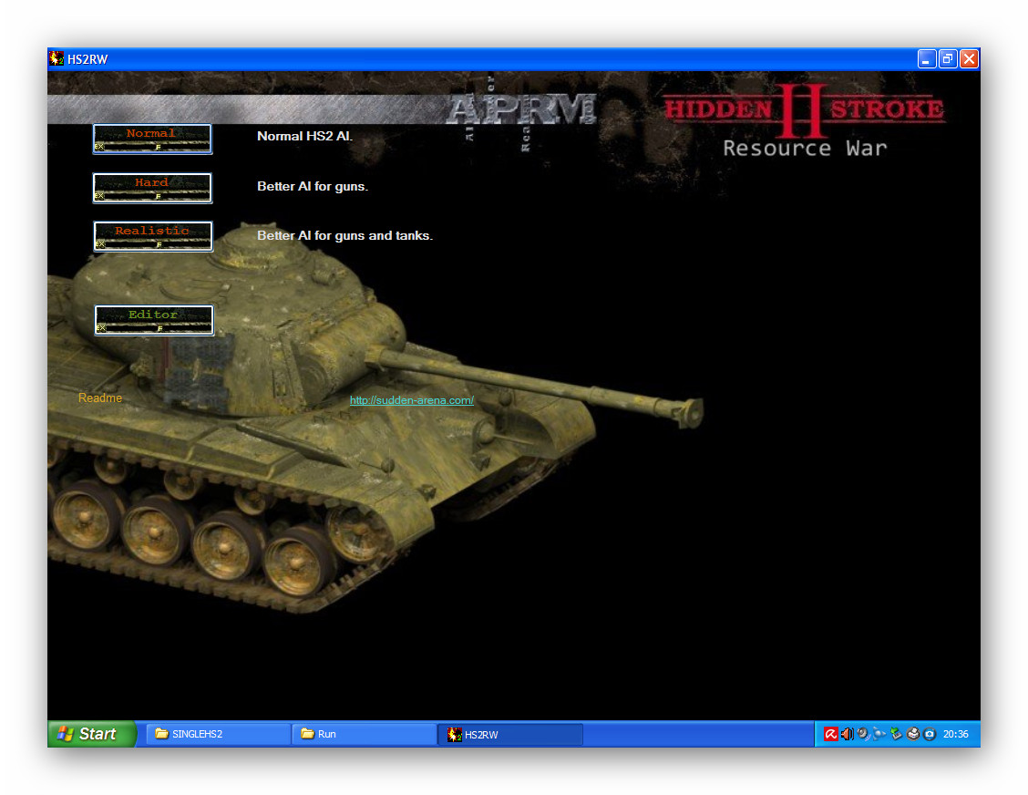Screen dimensions: 1028x795
Task: Click the orange volume speaker tray icon
Action: tap(847, 734)
